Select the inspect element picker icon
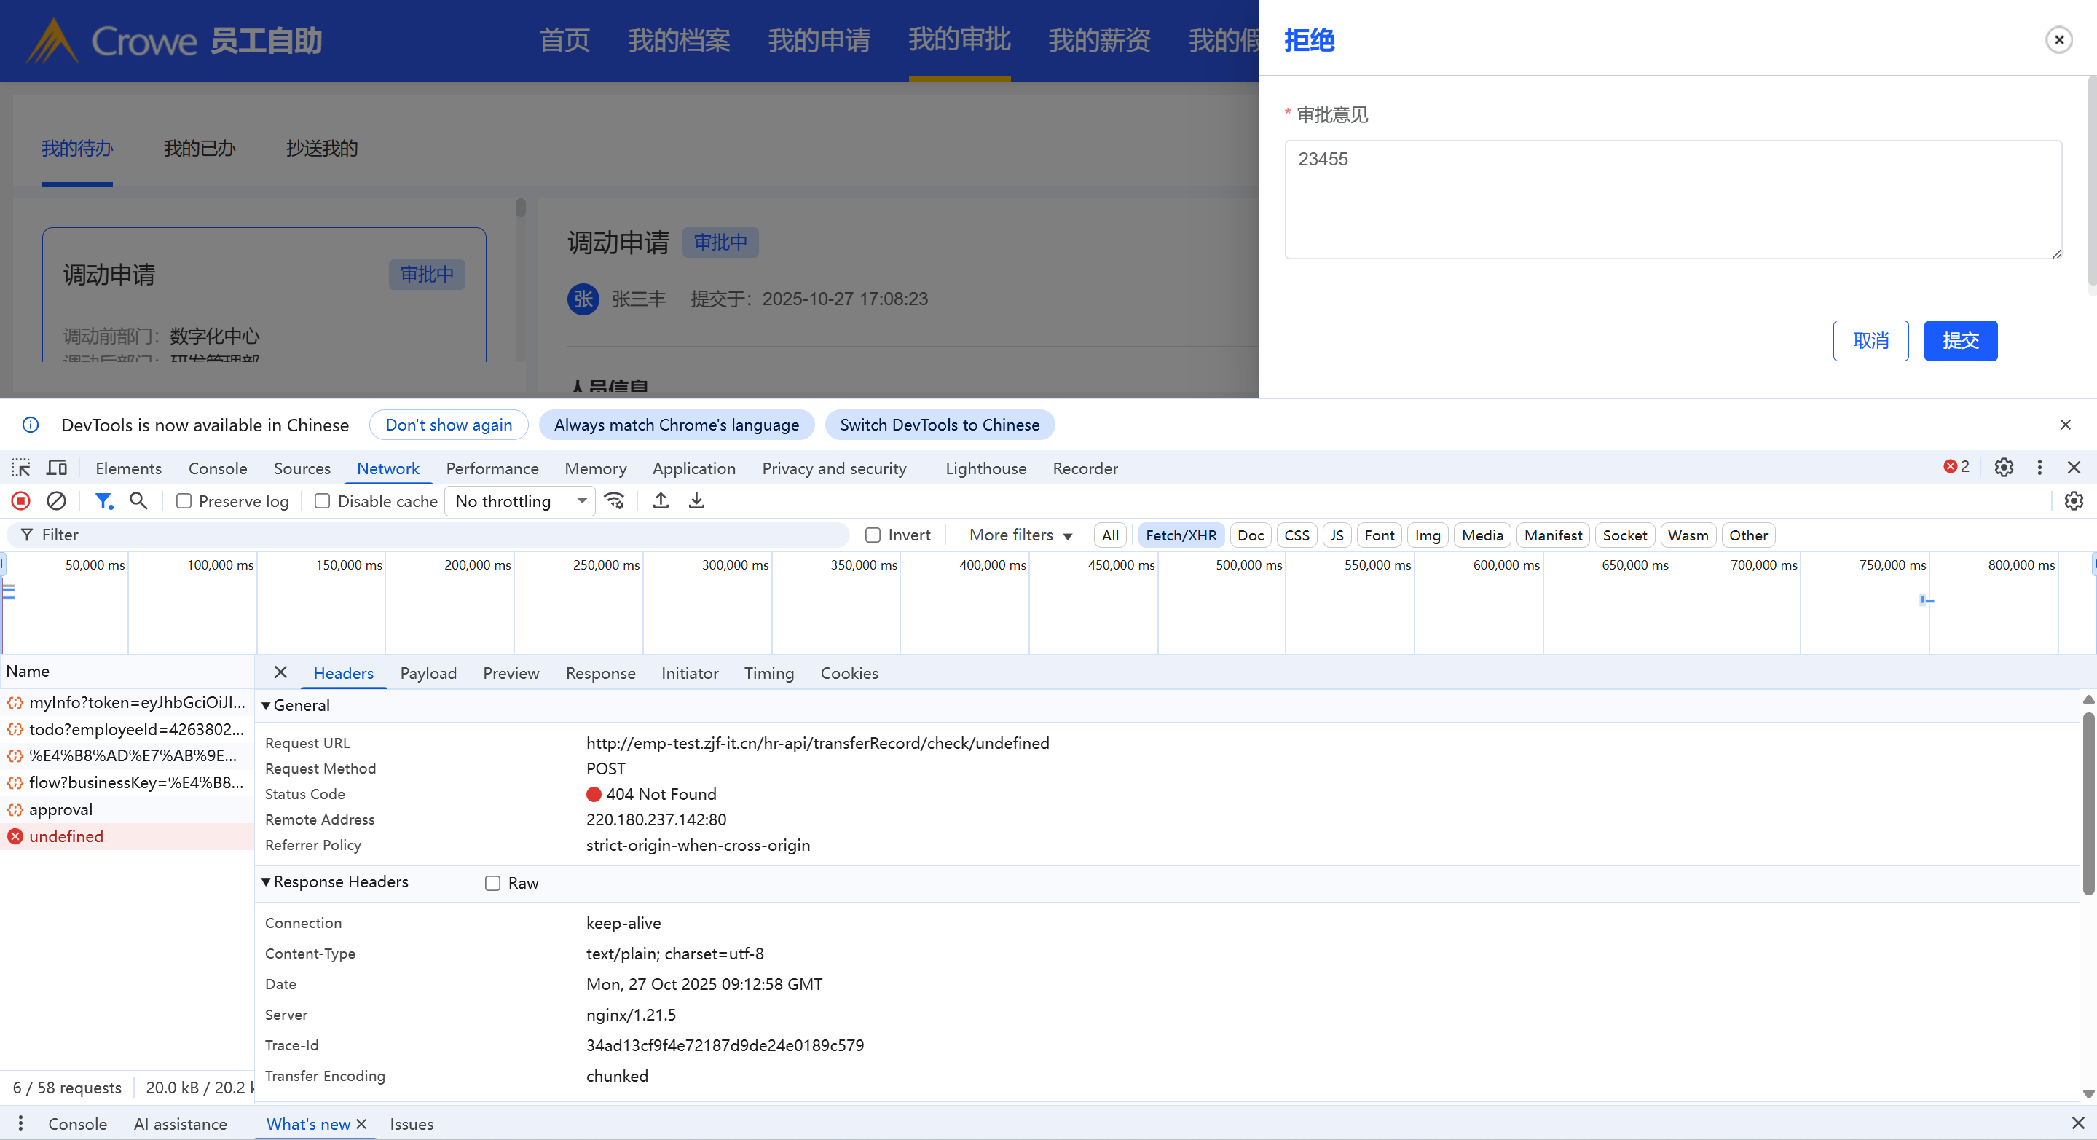Image resolution: width=2097 pixels, height=1140 pixels. point(21,468)
